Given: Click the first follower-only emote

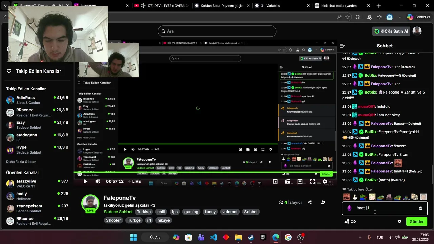Looking at the screenshot, I should click(x=346, y=197).
